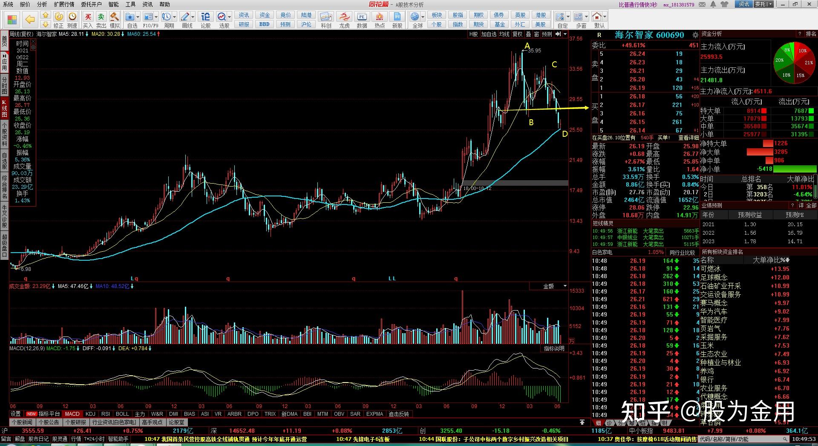Click the 周期 period clock icon
This screenshot has height=446, width=818.
pos(167,20)
